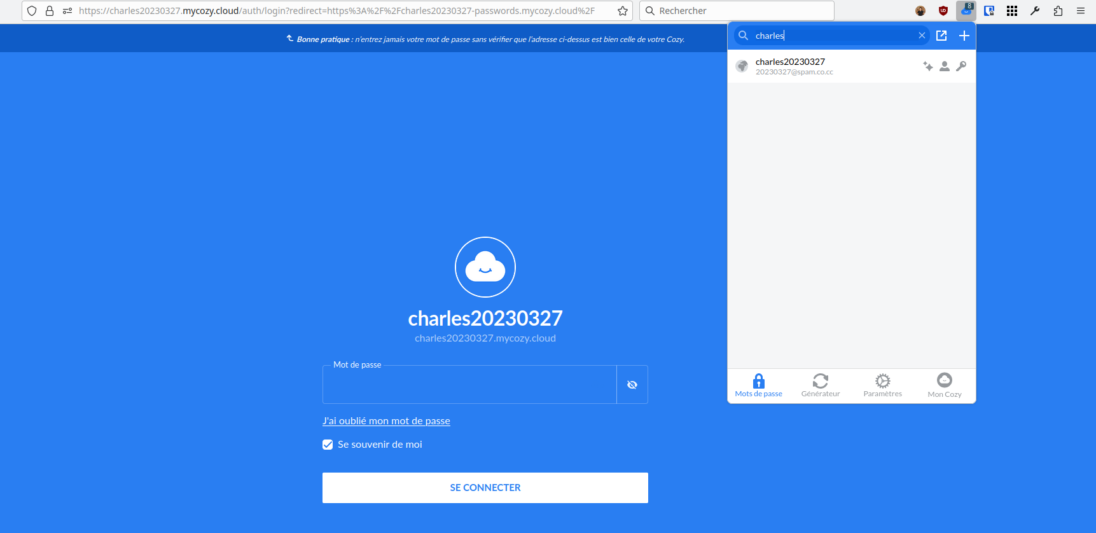This screenshot has width=1096, height=533.
Task: Click the J'ai oublié mon mot de passe link
Action: pyautogui.click(x=386, y=421)
